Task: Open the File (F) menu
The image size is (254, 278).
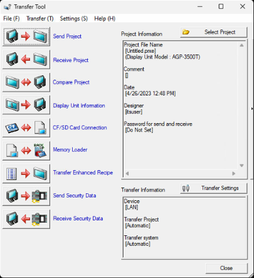Action: (11, 19)
